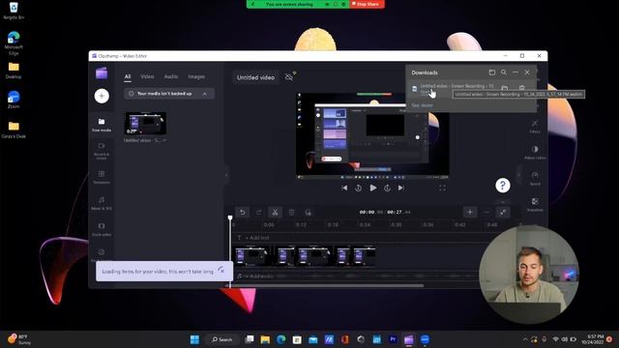Forward five seconds in preview
619x348 pixels.
click(387, 188)
